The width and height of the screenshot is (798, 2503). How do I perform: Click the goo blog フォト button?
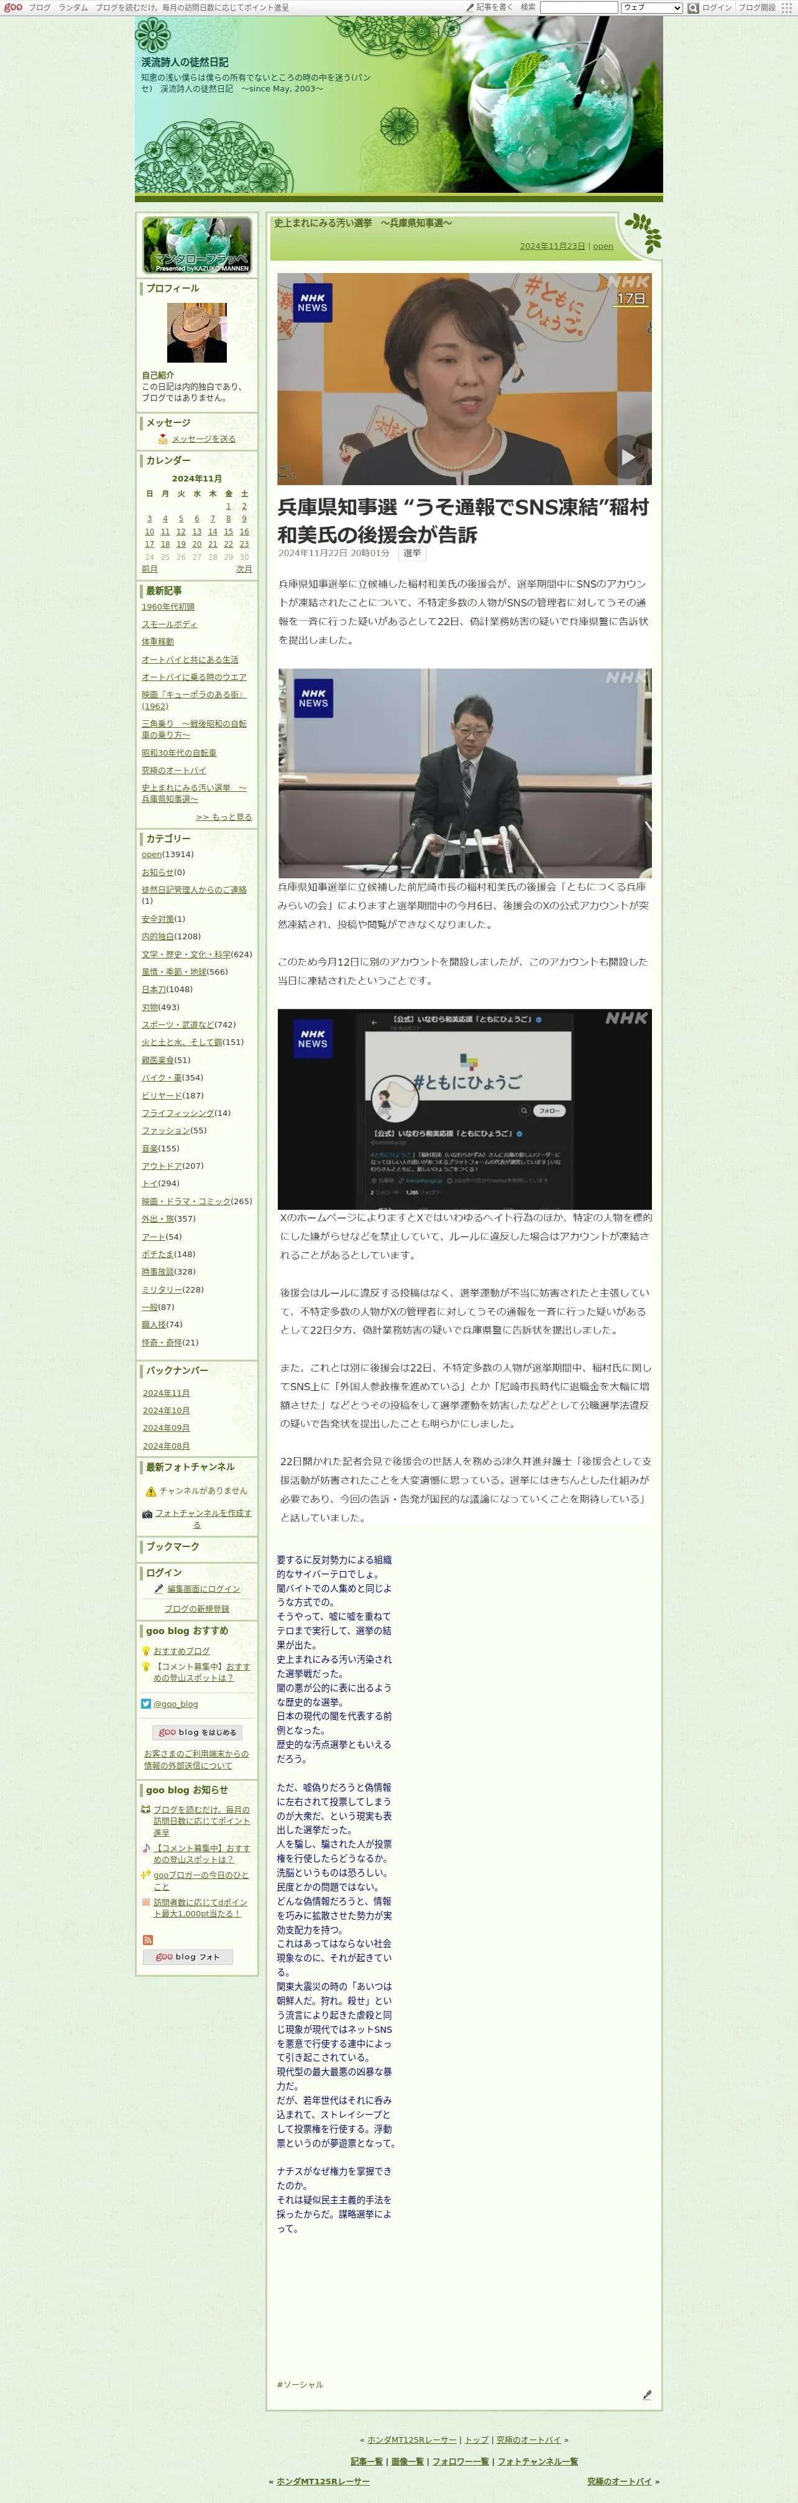point(187,1957)
